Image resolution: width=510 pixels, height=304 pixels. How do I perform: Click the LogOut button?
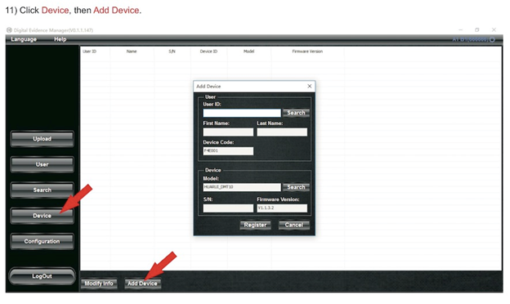click(42, 276)
